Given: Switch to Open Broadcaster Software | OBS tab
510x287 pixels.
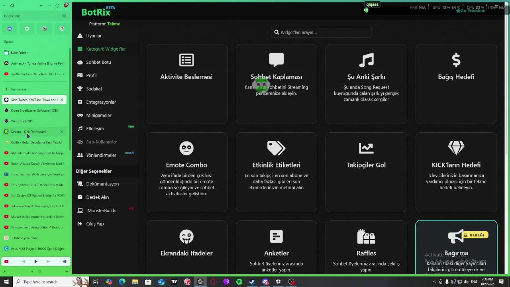Looking at the screenshot, I should pos(34,110).
